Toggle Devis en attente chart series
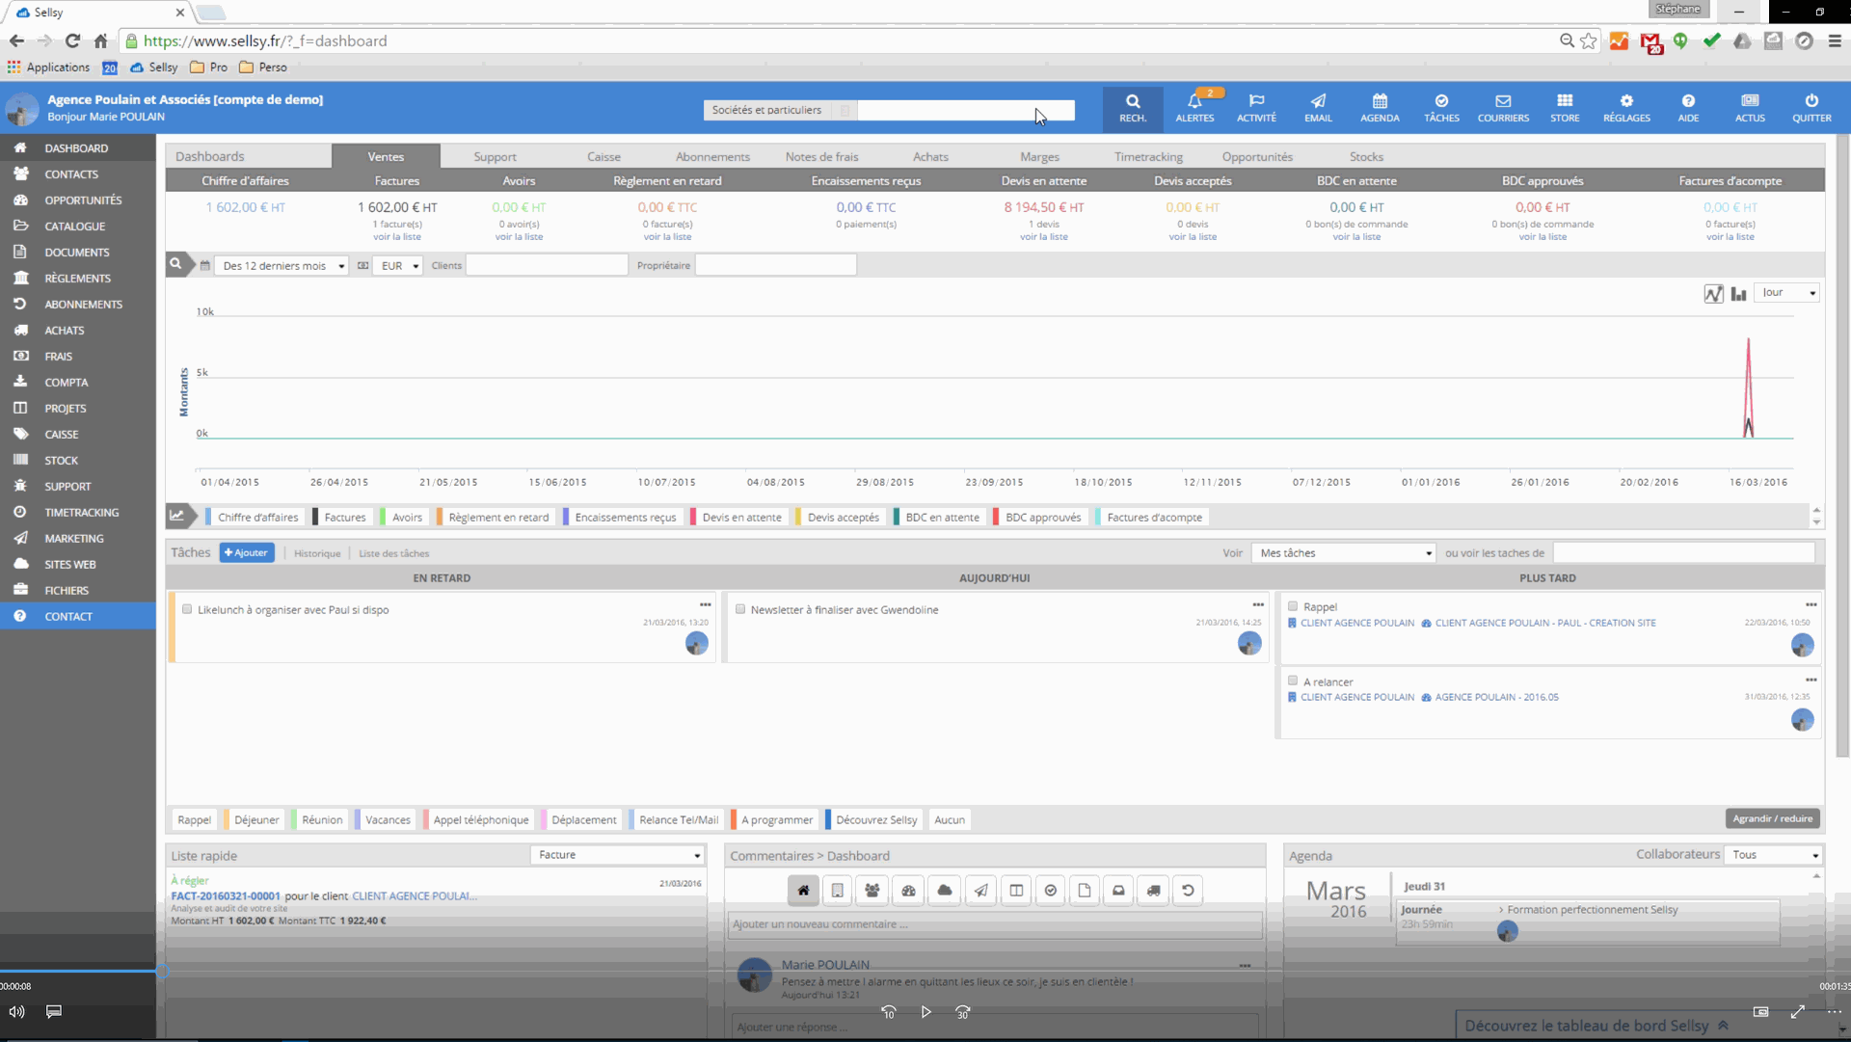The height and width of the screenshot is (1042, 1851). [x=738, y=518]
